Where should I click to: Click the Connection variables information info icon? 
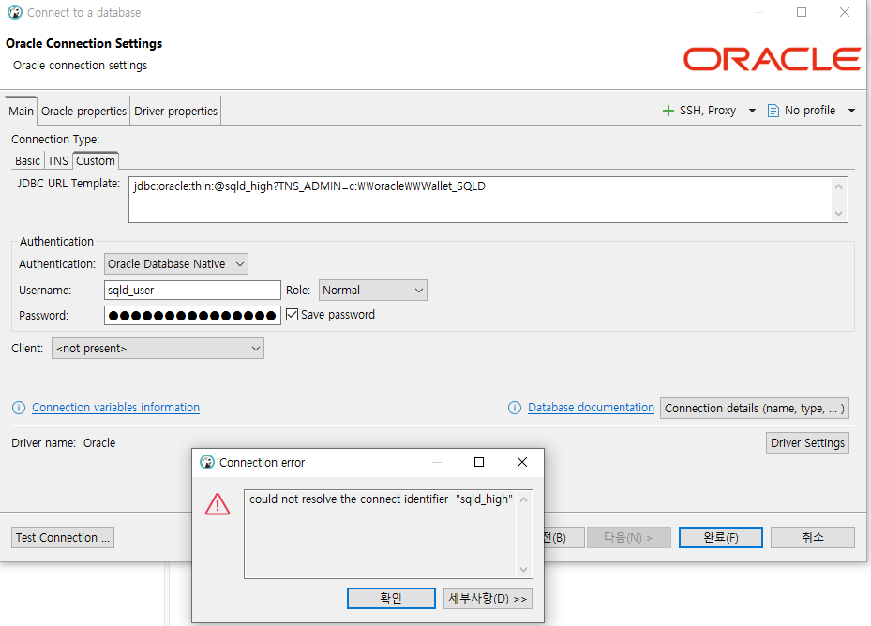pyautogui.click(x=19, y=408)
